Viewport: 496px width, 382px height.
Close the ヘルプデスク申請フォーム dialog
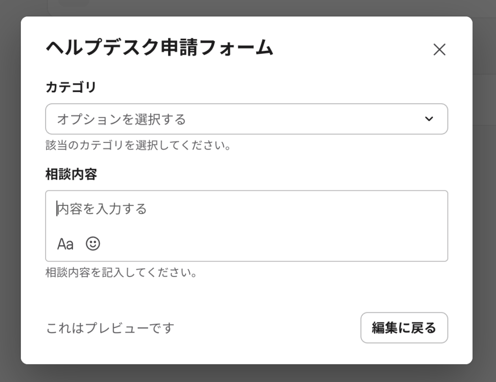click(439, 49)
